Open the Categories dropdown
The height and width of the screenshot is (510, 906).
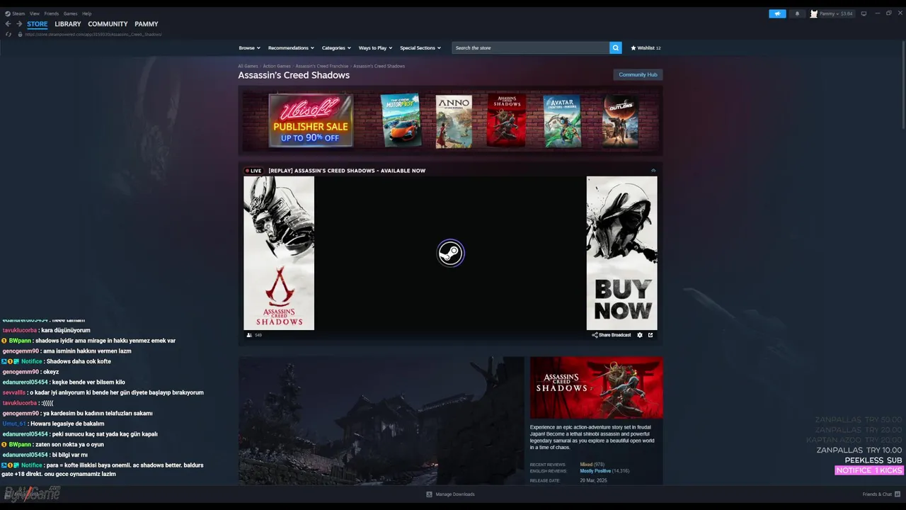[x=336, y=48]
